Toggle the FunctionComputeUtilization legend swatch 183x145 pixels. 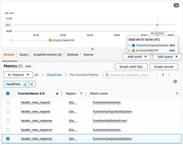[x=11, y=40]
